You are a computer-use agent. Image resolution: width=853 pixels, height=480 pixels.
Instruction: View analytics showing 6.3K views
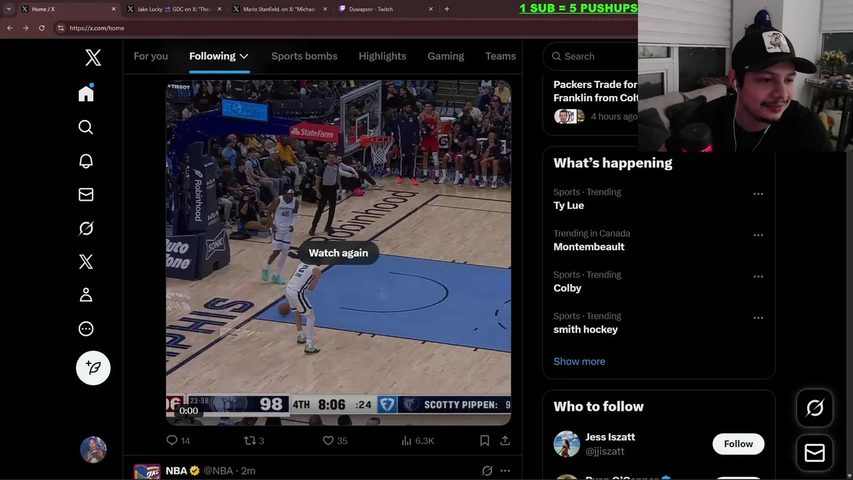tap(418, 441)
